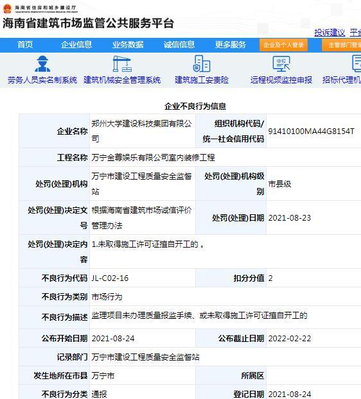Click the 1.未取得施工许可证擅自开工的 text
This screenshot has width=361, height=399.
[x=148, y=244]
